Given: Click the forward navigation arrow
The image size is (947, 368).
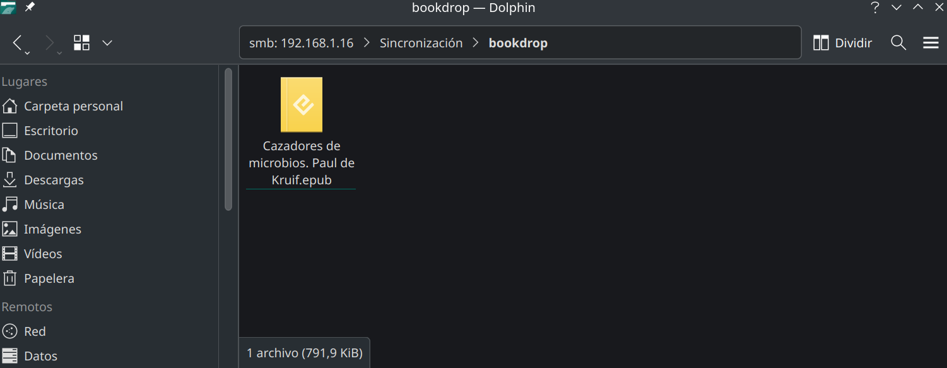Looking at the screenshot, I should (50, 43).
